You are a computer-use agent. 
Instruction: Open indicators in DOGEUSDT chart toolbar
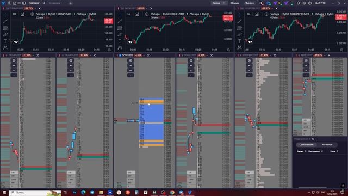(x=137, y=14)
